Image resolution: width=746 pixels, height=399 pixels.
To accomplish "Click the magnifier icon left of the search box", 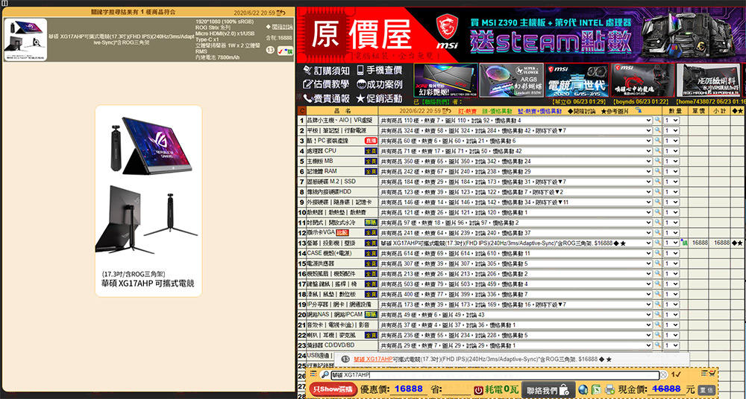I will [325, 374].
